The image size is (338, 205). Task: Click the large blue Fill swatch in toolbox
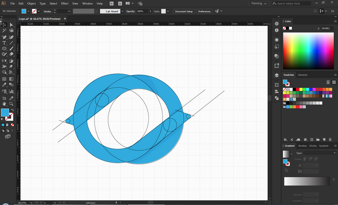point(5,112)
